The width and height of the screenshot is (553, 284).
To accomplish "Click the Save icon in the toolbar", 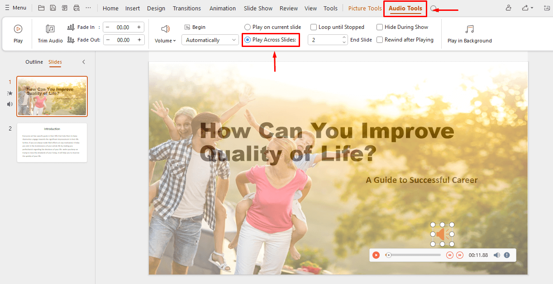I will (x=53, y=8).
